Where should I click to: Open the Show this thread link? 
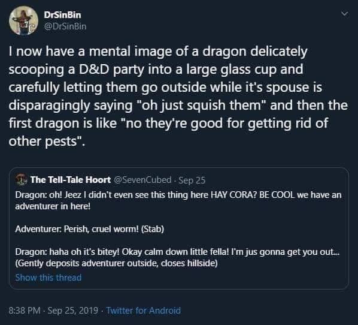[x=48, y=278]
